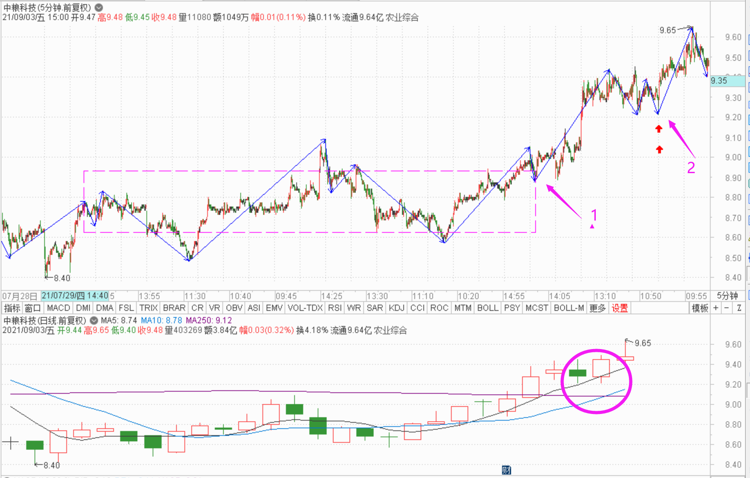750x478 pixels.
Task: Select the magenta annotation number 1
Action: click(594, 215)
